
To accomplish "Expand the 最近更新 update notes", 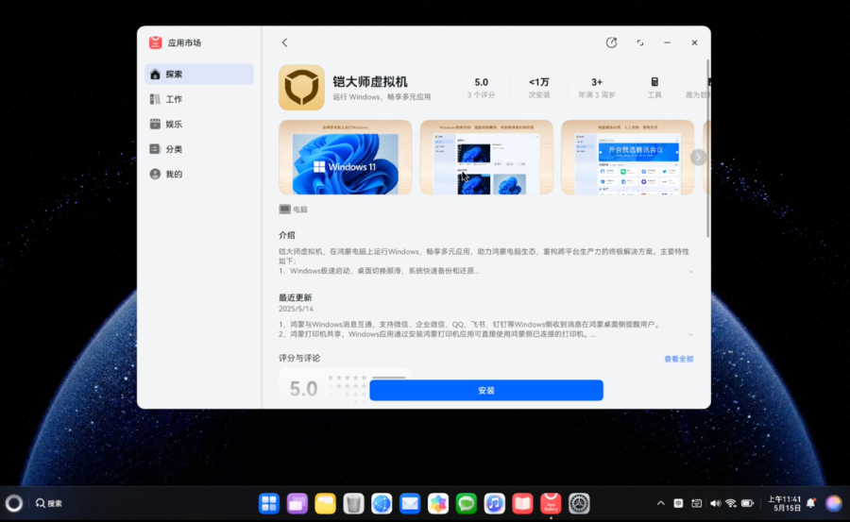I will click(x=690, y=334).
